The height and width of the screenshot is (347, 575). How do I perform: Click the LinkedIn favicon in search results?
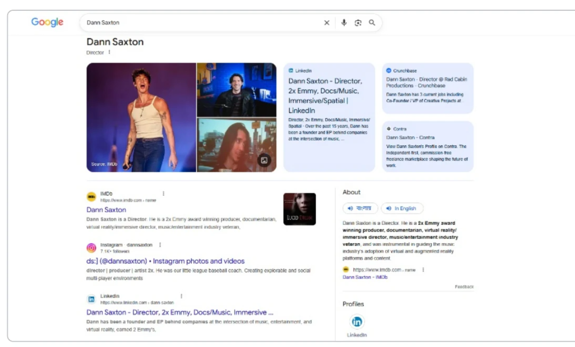point(91,299)
